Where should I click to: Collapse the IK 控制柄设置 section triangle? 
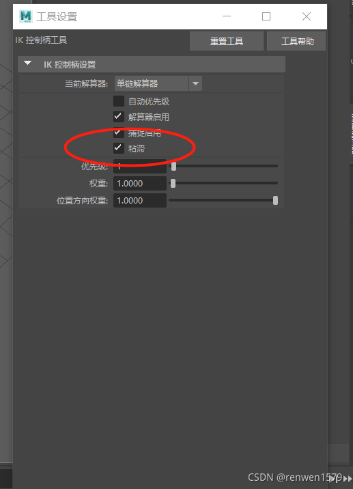coord(28,64)
